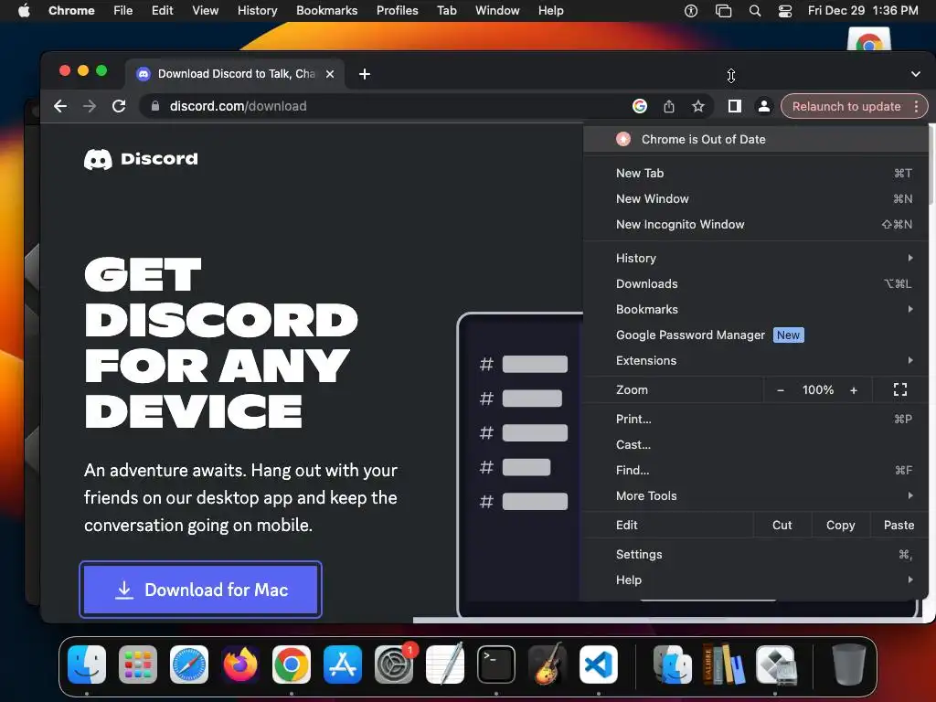Click the forward navigation arrow
936x702 pixels.
90,106
